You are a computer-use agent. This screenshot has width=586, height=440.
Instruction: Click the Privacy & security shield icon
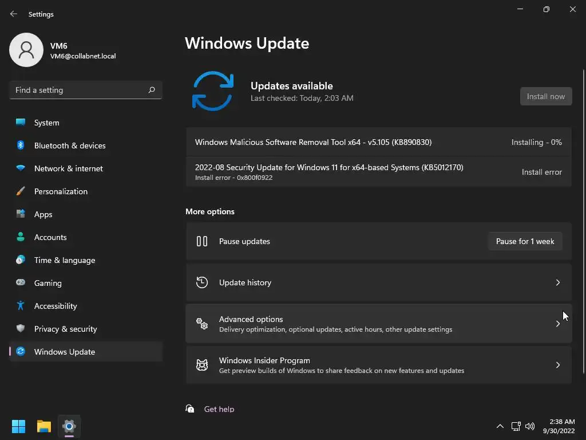[21, 329]
